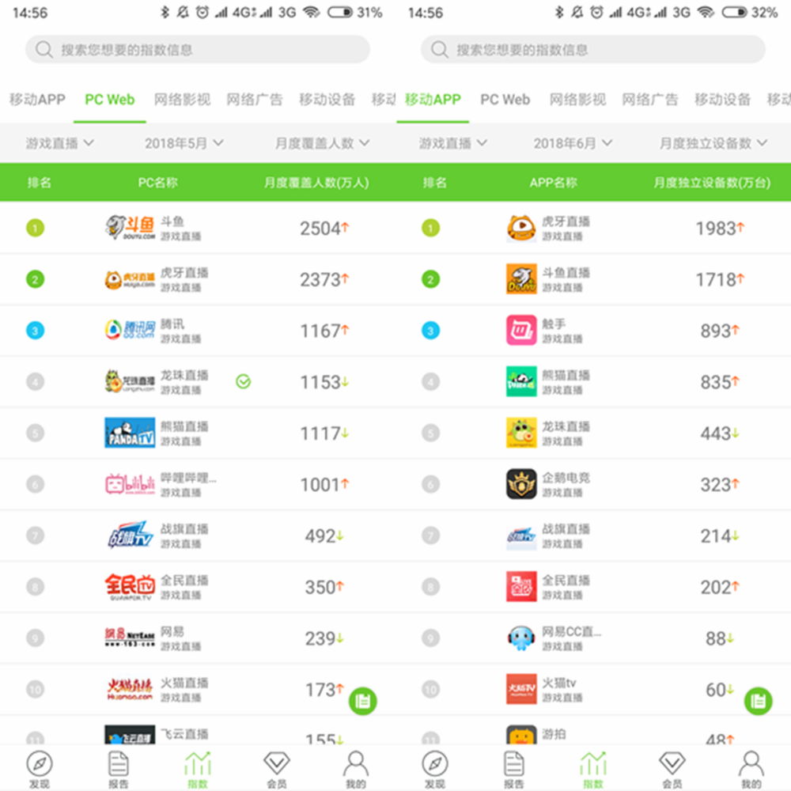Go to 我的 in right bottom navigation

751,770
